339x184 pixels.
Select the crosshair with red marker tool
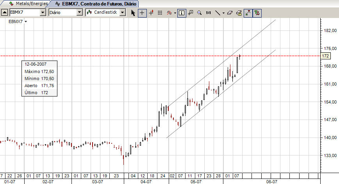151,13
